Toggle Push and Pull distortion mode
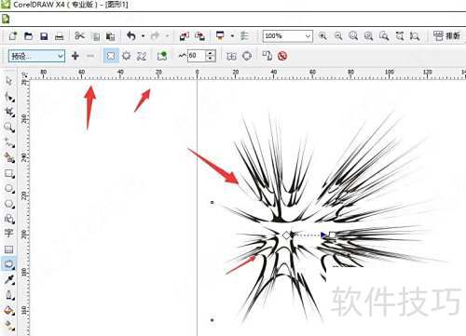 click(x=111, y=56)
